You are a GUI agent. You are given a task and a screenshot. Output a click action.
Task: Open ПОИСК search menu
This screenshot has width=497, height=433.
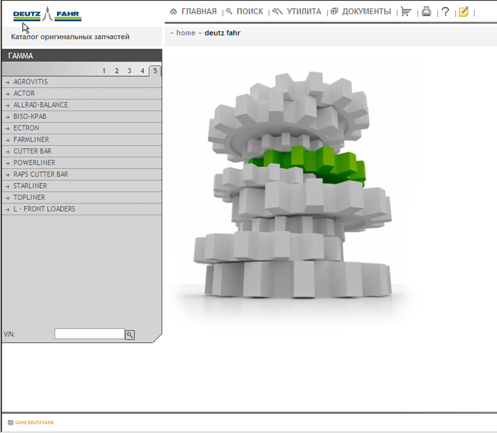[245, 12]
